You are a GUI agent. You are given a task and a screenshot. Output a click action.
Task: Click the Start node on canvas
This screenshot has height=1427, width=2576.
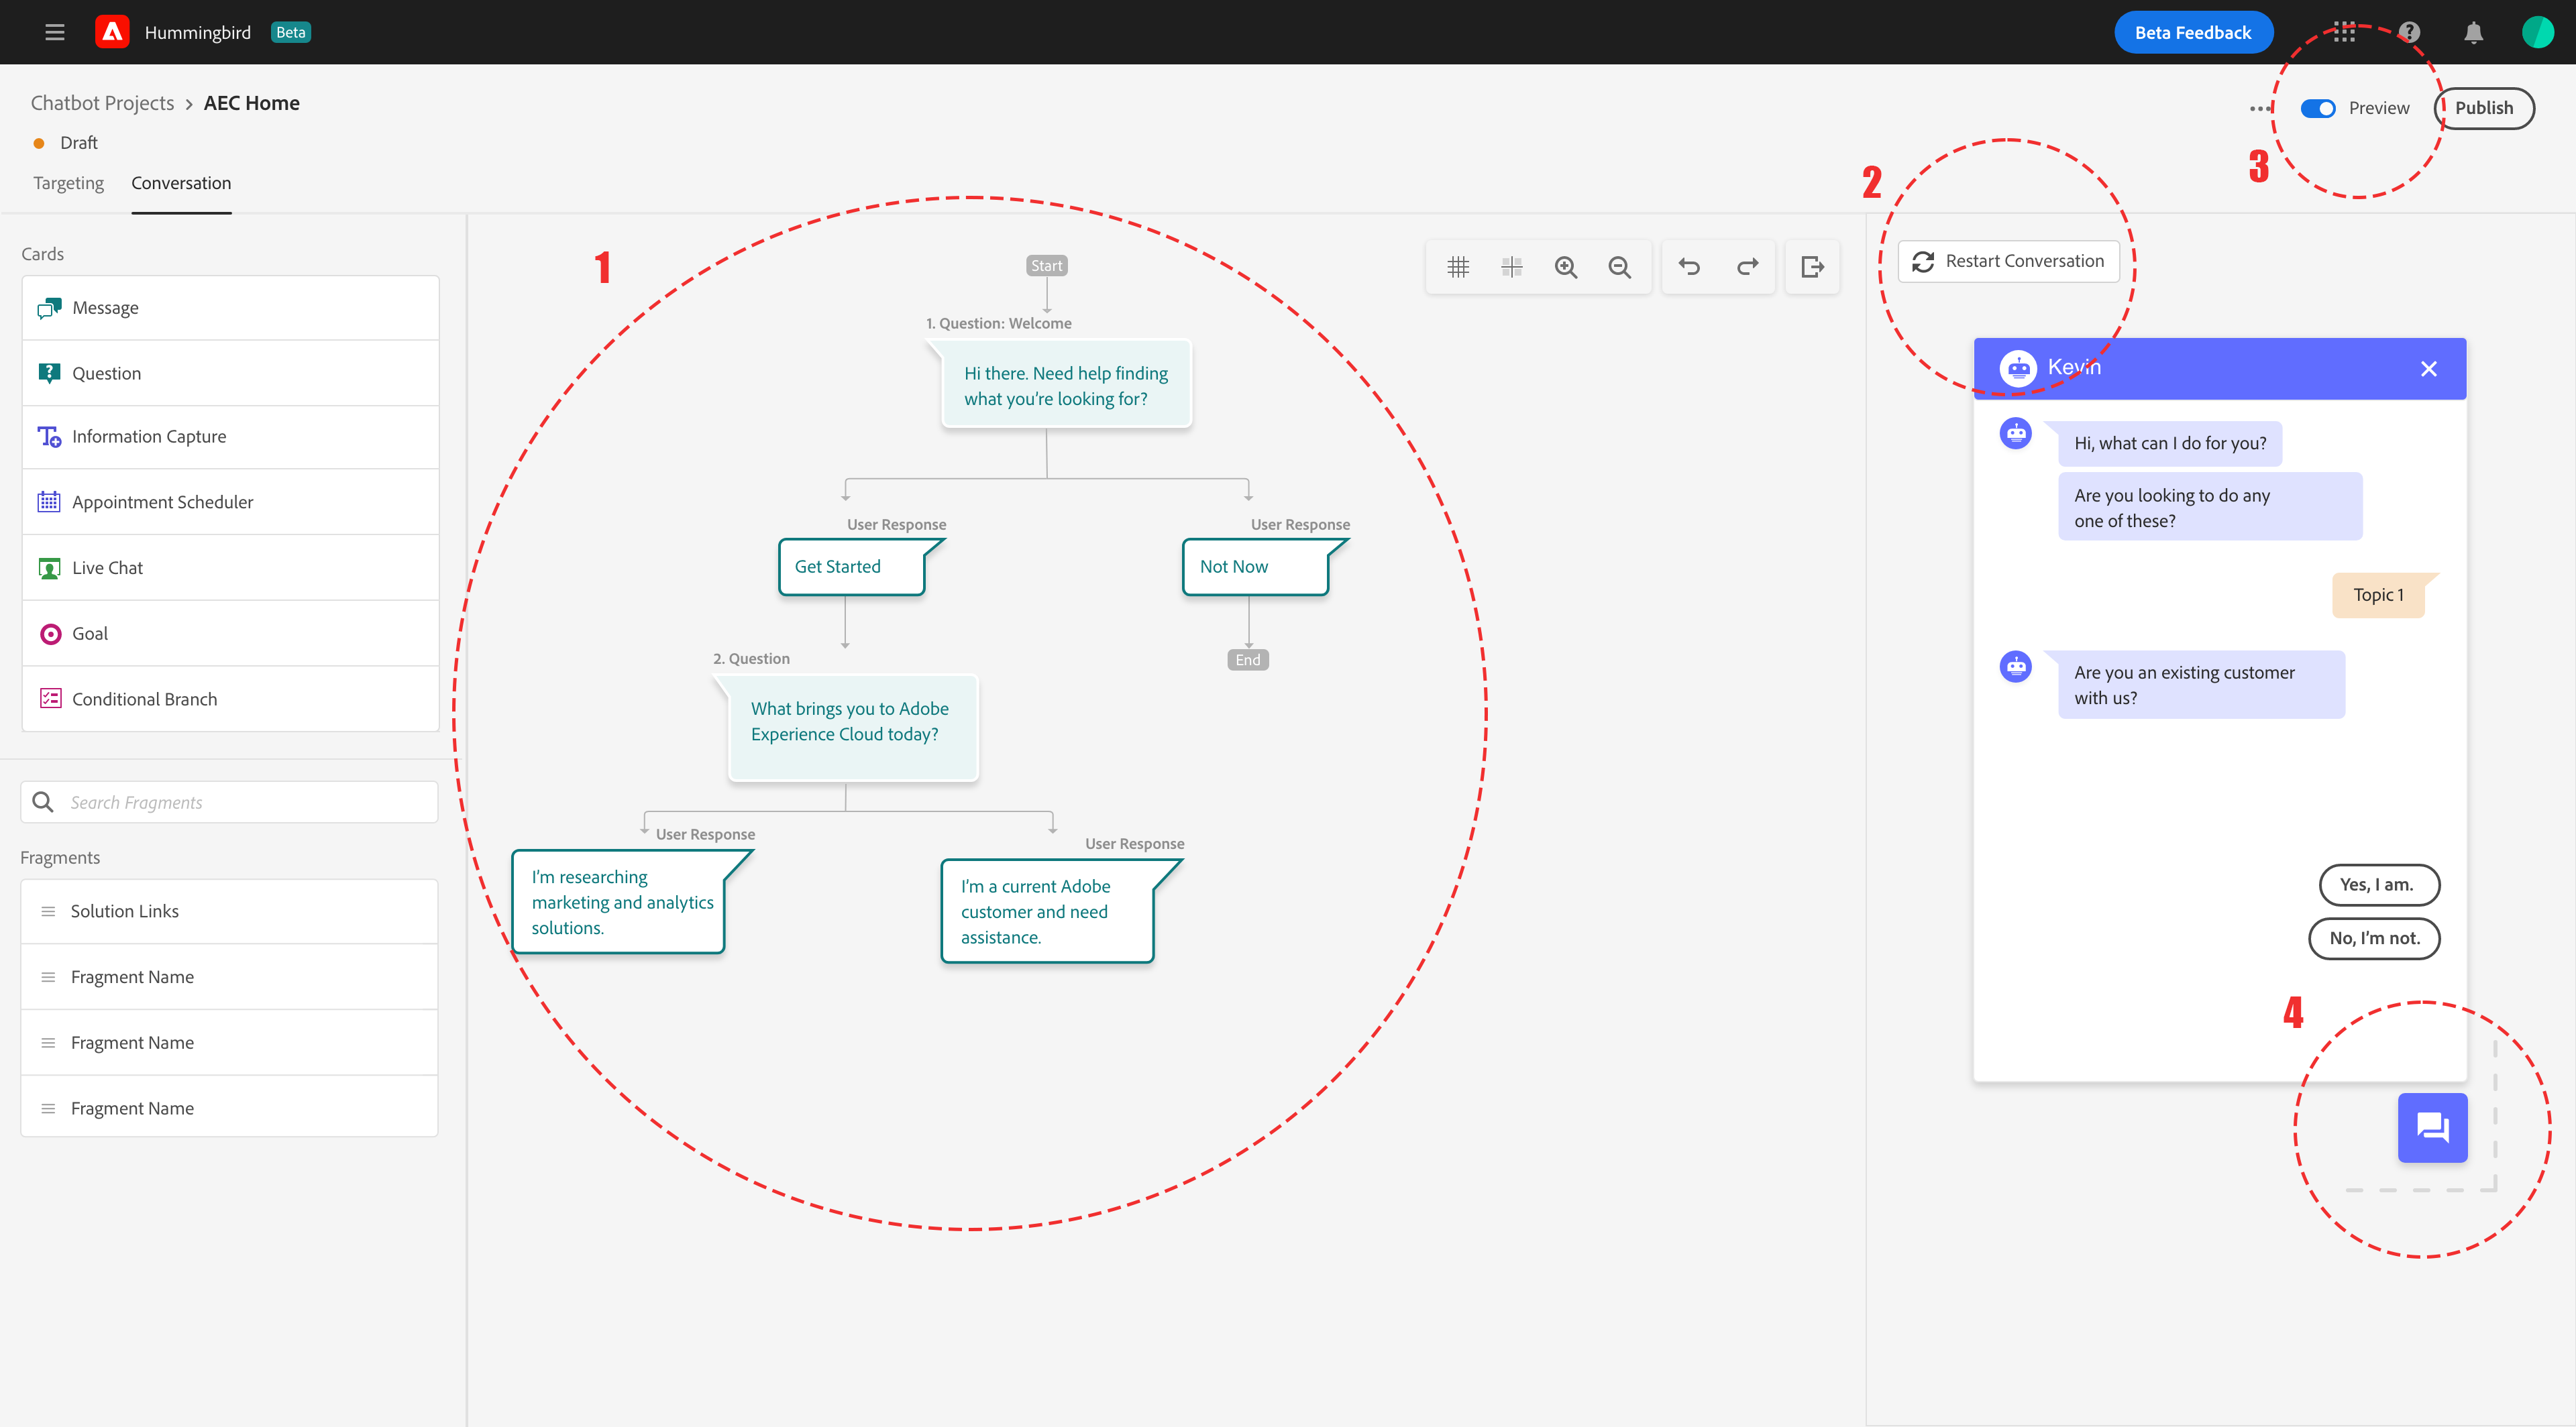[1047, 265]
